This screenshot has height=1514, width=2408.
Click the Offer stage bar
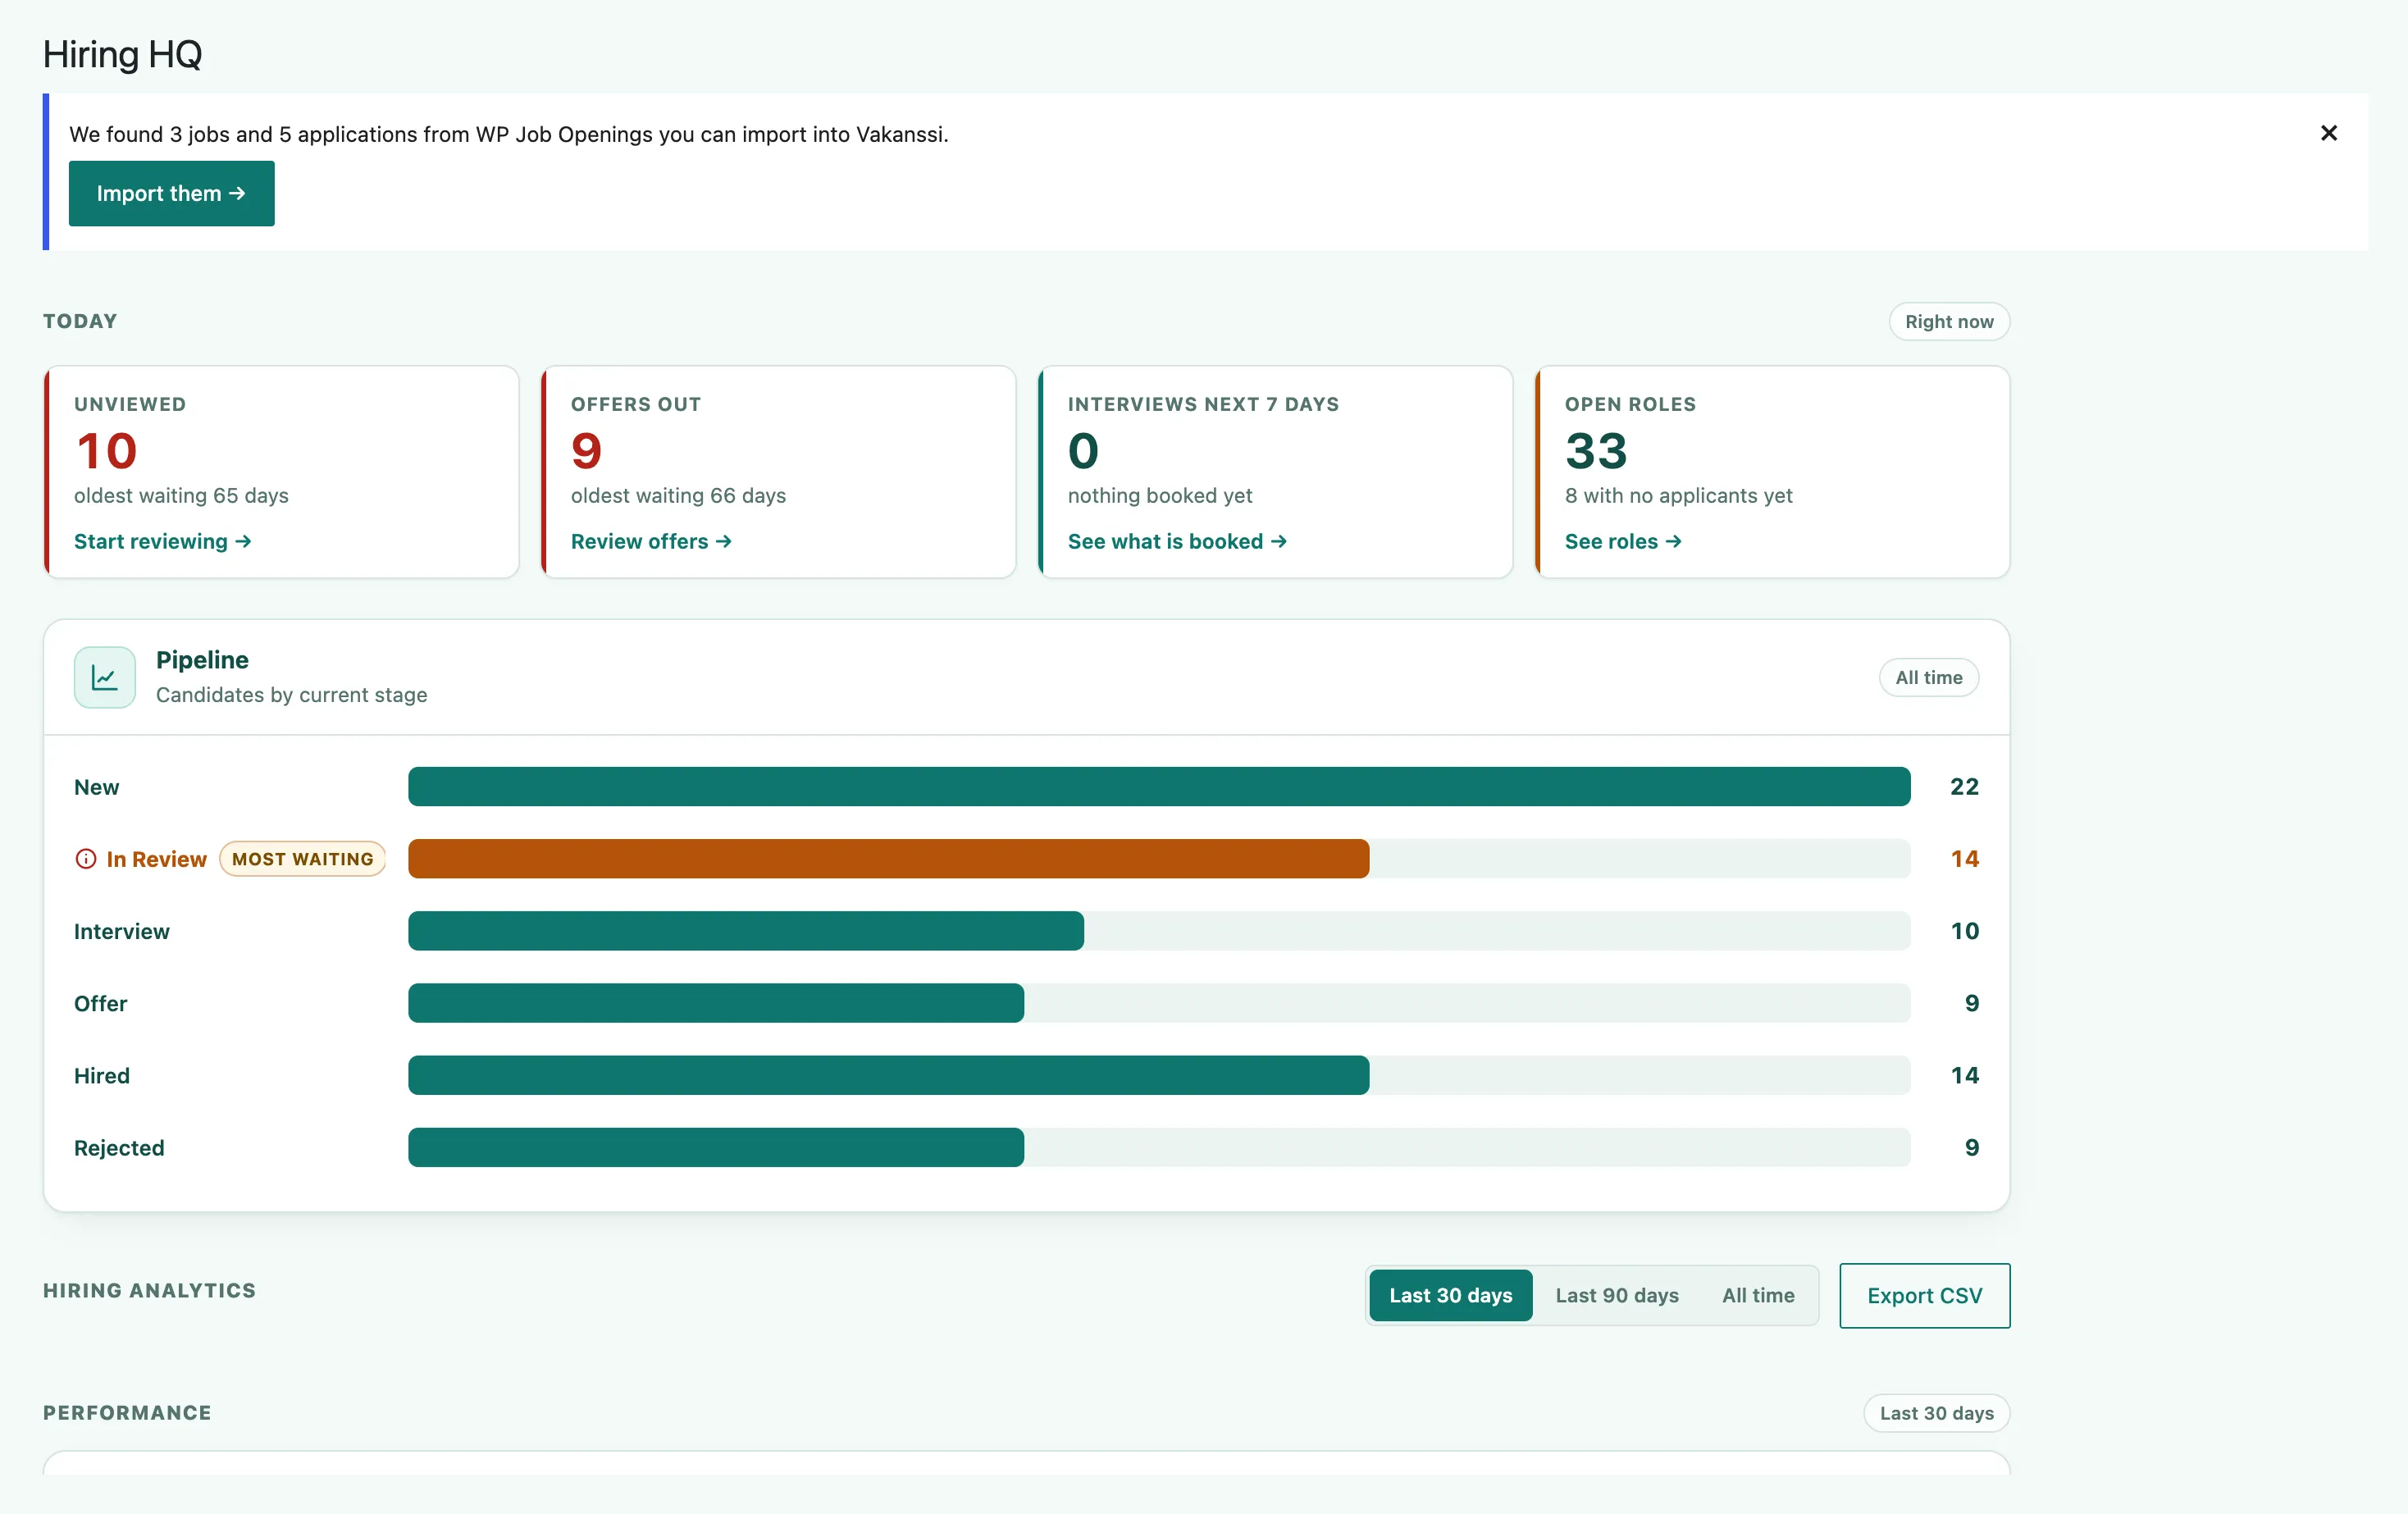pos(716,1003)
